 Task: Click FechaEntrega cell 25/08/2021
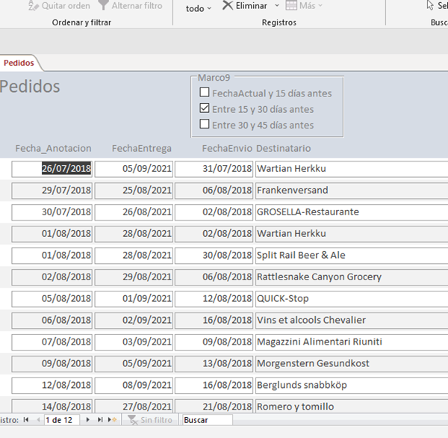[x=134, y=191]
